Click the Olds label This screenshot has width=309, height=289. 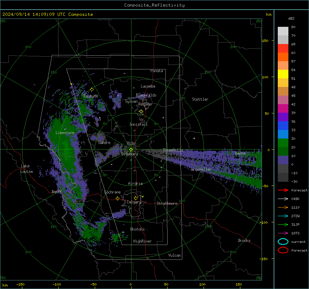tap(131, 143)
